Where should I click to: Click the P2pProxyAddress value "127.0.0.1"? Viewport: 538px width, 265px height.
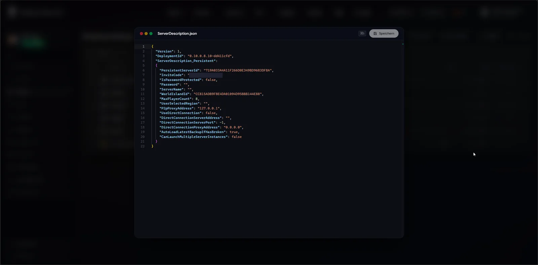click(x=208, y=108)
